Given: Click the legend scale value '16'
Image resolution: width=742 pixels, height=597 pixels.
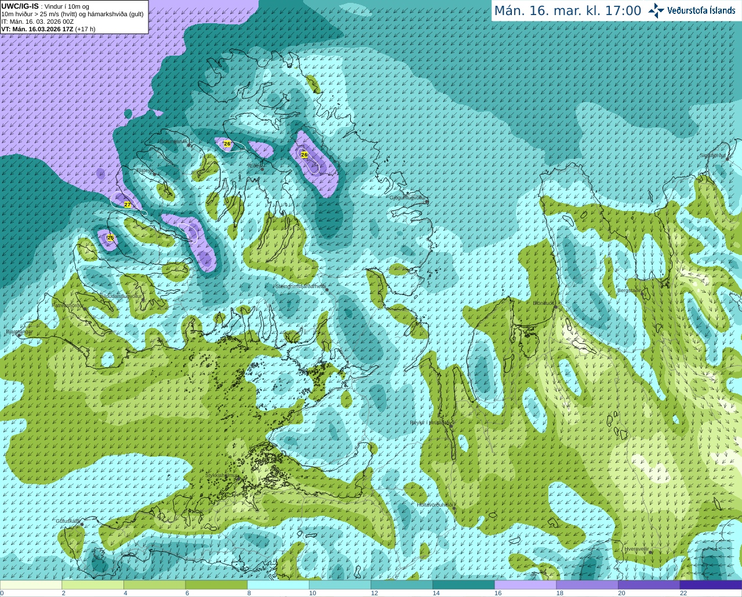Looking at the screenshot, I should coord(498,593).
